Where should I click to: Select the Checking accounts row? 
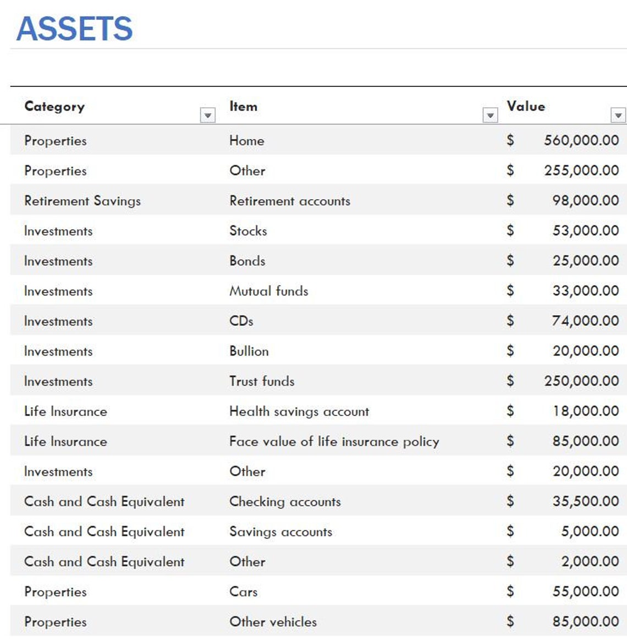click(285, 501)
